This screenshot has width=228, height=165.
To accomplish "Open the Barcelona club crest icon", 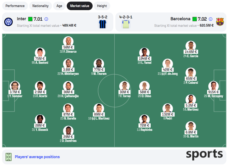I will click(x=220, y=22).
